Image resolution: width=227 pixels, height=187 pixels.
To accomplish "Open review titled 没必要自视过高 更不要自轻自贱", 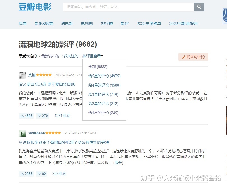I will (x=47, y=84).
